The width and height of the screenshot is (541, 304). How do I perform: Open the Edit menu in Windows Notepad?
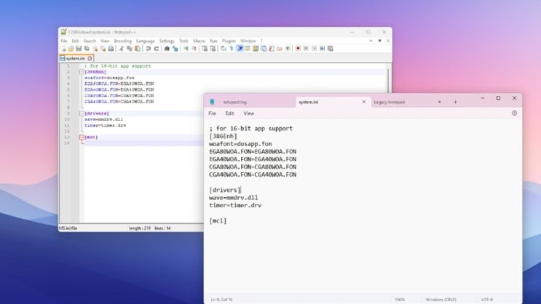tap(229, 113)
